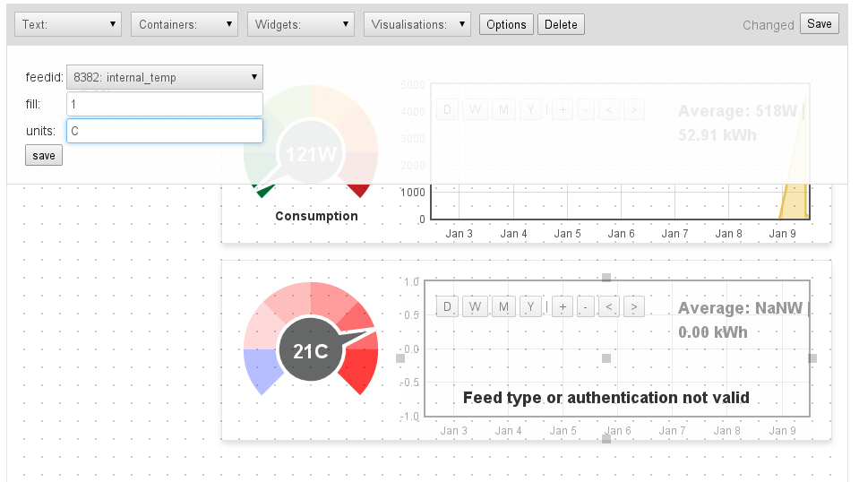Pan right with the > button on lower graph
The width and height of the screenshot is (859, 482).
point(633,307)
